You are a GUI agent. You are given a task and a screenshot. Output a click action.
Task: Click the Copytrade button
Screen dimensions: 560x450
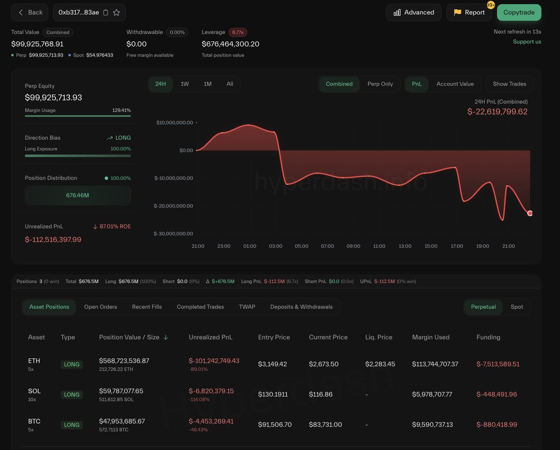519,13
